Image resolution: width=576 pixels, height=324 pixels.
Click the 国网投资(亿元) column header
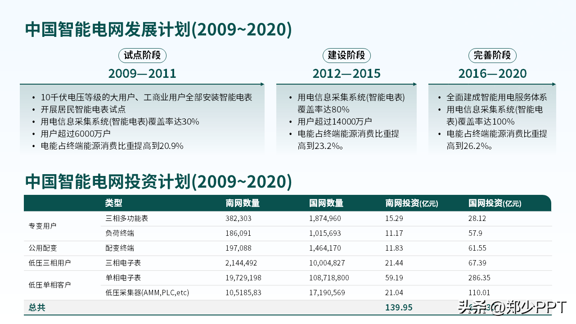click(495, 203)
